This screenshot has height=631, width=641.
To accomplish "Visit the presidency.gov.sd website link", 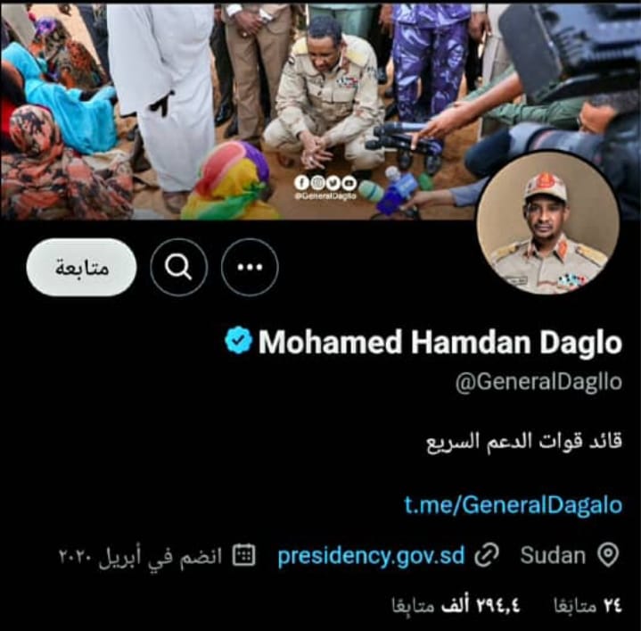I will [x=371, y=556].
